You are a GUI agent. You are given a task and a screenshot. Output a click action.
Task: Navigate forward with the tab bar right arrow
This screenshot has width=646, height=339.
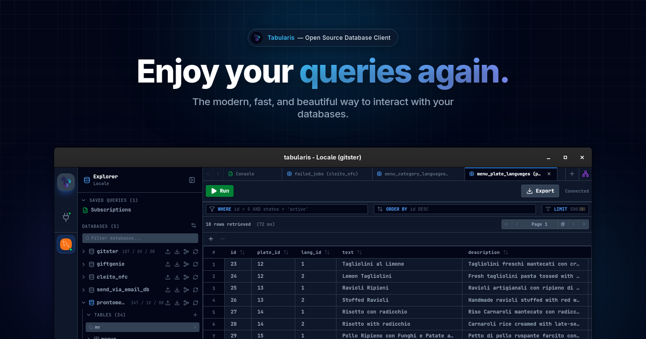218,174
